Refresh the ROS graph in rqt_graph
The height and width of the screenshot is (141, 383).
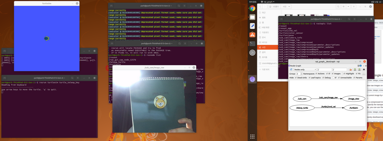291,69
